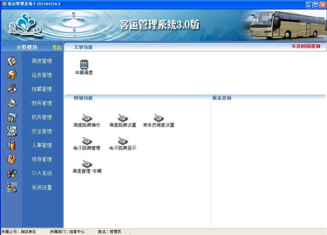Image resolution: width=327 pixels, height=235 pixels.
Task: Select 领导管理 module in sidebar
Action: [x=42, y=159]
